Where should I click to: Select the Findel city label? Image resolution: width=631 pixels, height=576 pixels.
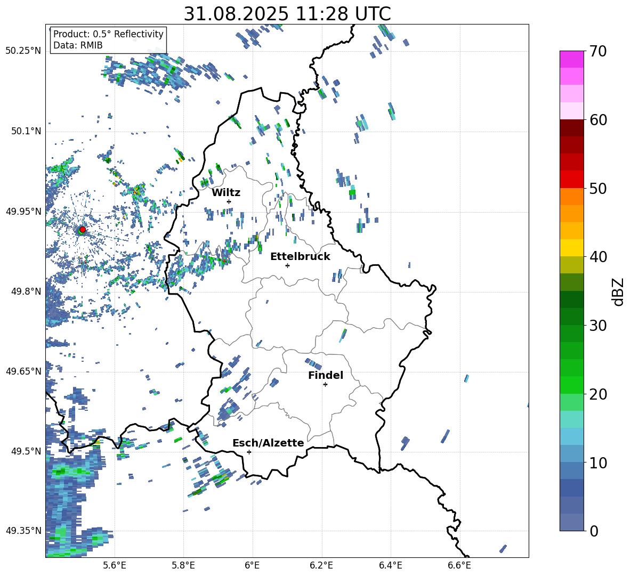pyautogui.click(x=326, y=375)
